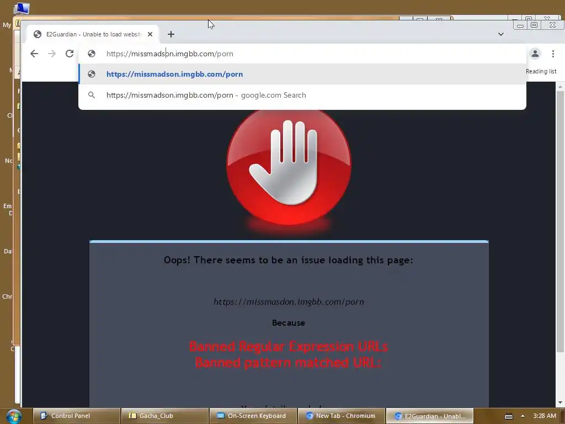Image resolution: width=565 pixels, height=424 pixels.
Task: Click the magnifier icon in the search suggestion
Action: (x=92, y=95)
